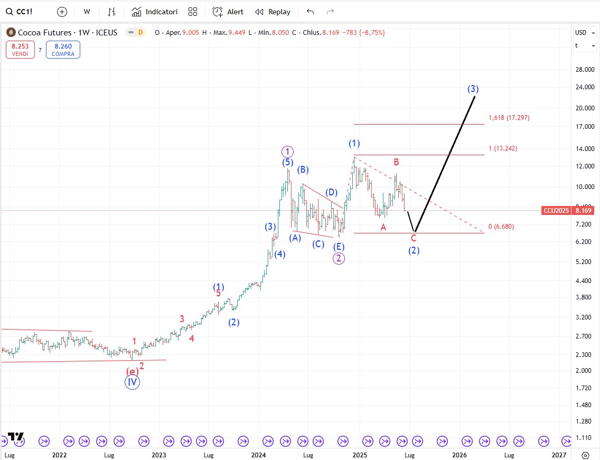This screenshot has width=600, height=460.
Task: Open the layout templates grid icon
Action: click(x=193, y=12)
